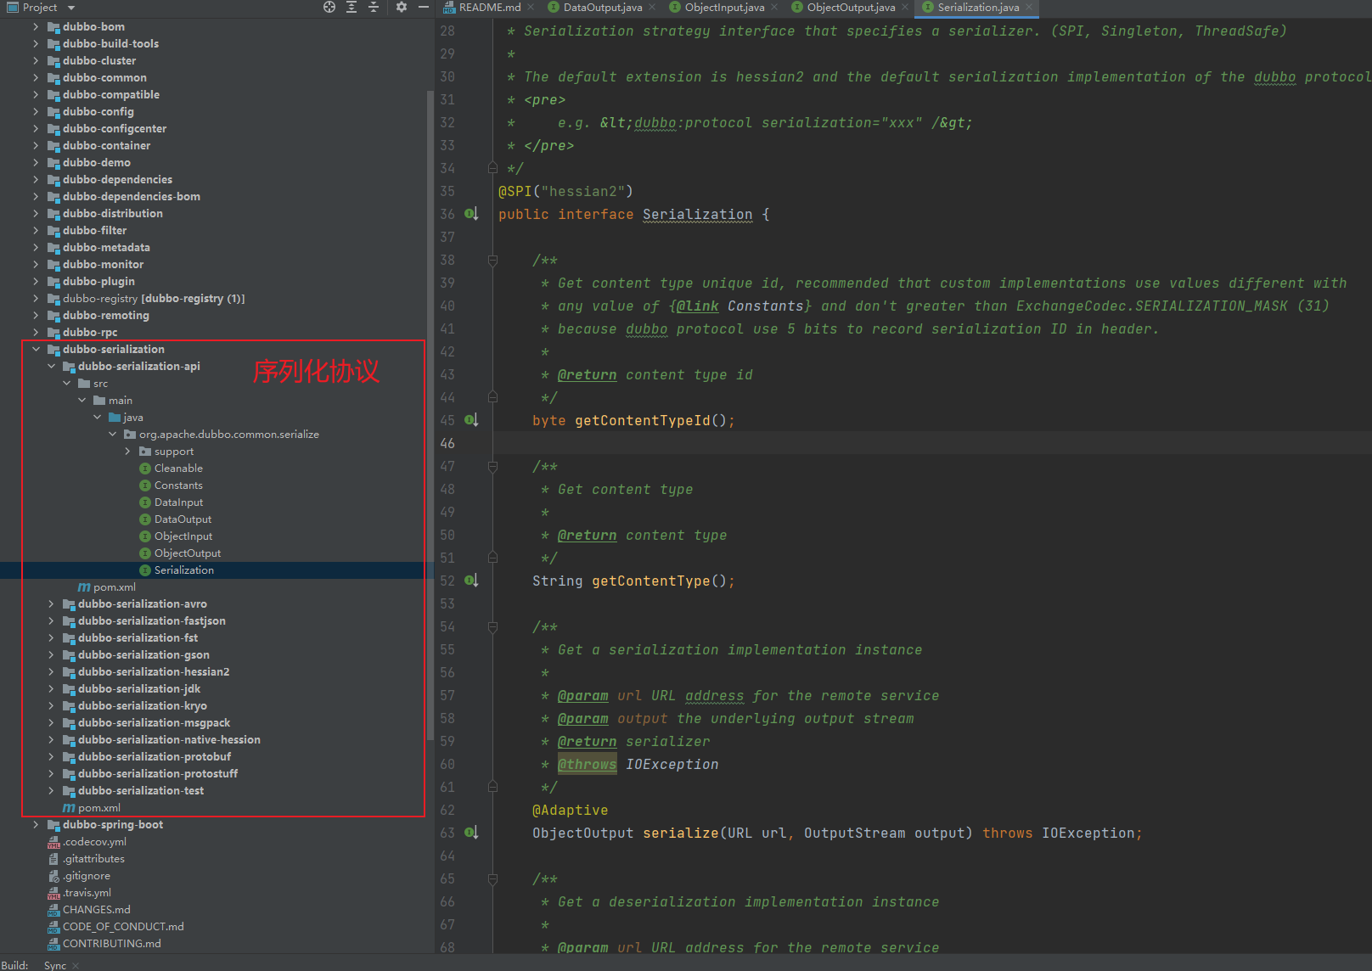The image size is (1372, 971).
Task: Click the Expand All icon in Project toolbar
Action: pyautogui.click(x=351, y=8)
